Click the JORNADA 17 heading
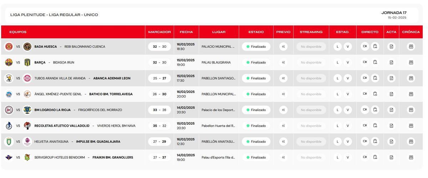The image size is (428, 178). coord(394,13)
